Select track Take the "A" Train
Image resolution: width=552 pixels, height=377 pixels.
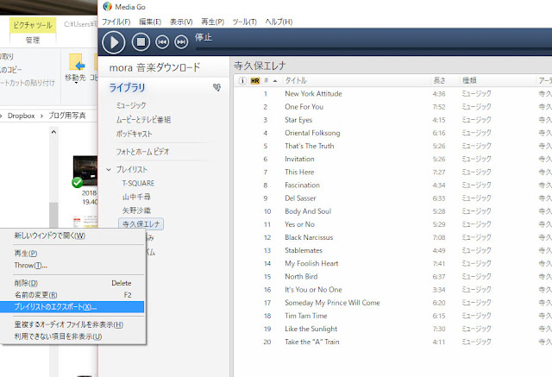pos(312,342)
